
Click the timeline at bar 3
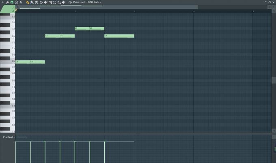coord(135,11)
